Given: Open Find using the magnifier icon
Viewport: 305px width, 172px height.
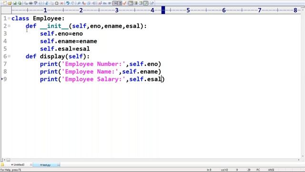Looking at the screenshot, I should [79, 3].
